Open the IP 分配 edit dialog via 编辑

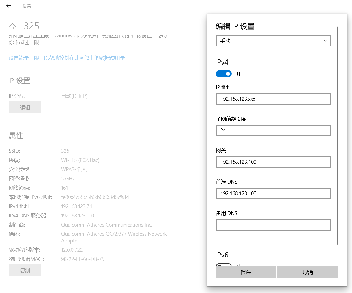point(25,107)
